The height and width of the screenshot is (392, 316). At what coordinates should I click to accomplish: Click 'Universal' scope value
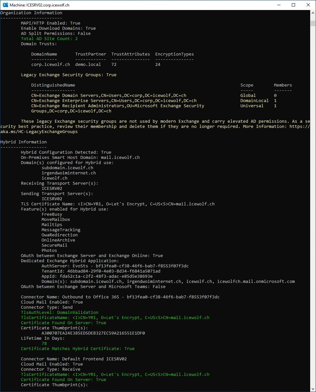pos(252,106)
